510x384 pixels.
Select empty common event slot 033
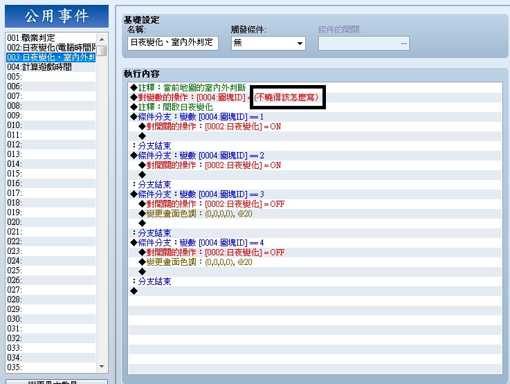pyautogui.click(x=51, y=348)
